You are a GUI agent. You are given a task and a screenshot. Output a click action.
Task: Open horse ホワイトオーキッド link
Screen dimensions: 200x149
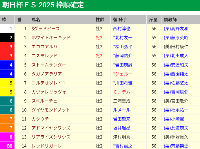[51, 37]
